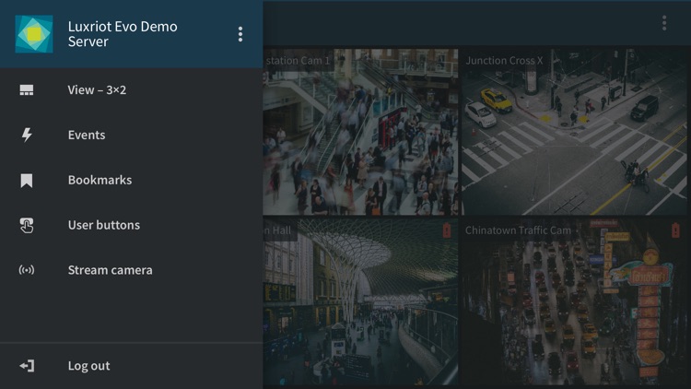Open the station Cam 1 camera feed

click(x=360, y=132)
